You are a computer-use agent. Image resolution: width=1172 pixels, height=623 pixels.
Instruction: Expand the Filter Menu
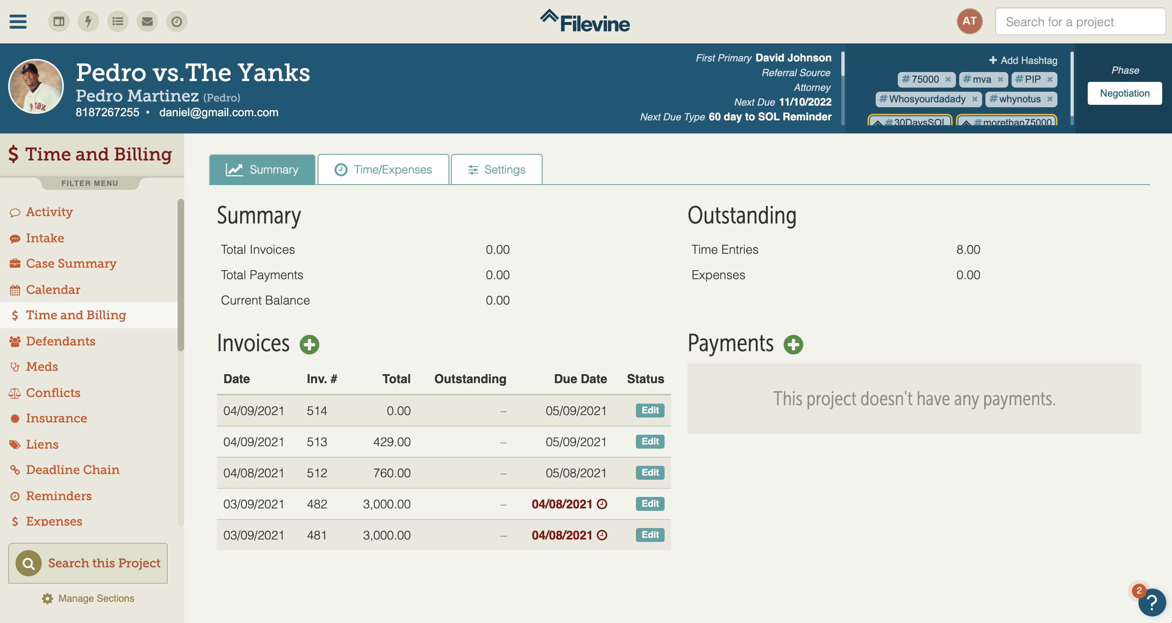coord(90,183)
